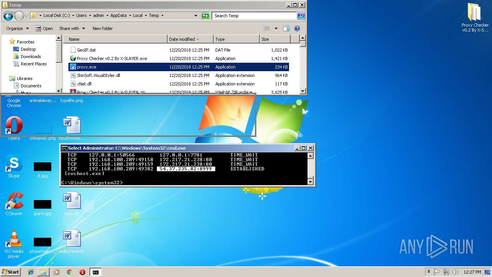Click the Search Temp input field

click(254, 16)
